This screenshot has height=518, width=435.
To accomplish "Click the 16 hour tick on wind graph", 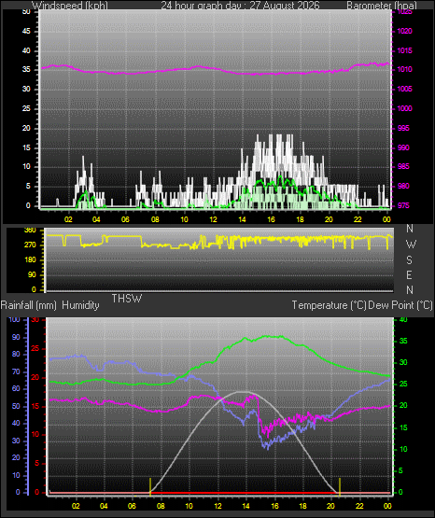I will [x=271, y=219].
